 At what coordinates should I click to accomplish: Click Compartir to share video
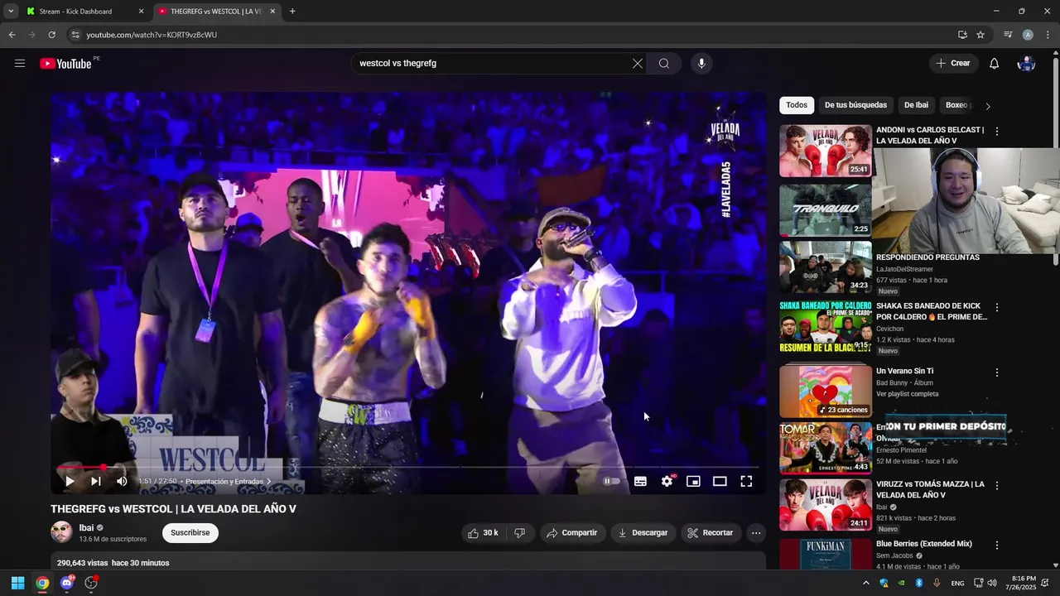571,533
